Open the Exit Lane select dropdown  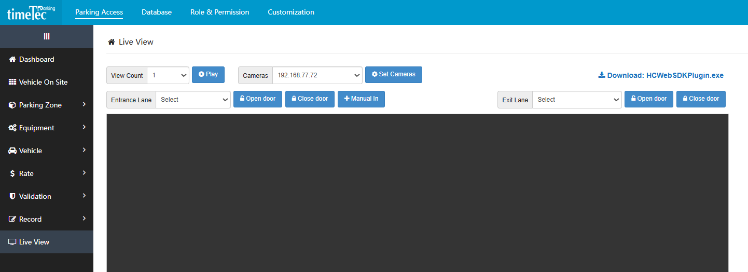(x=576, y=100)
